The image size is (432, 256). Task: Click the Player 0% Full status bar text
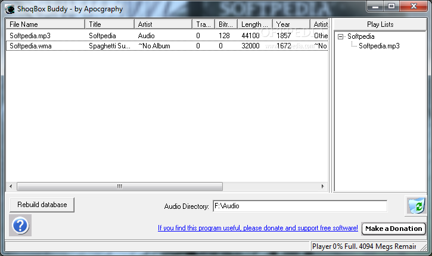pos(364,246)
